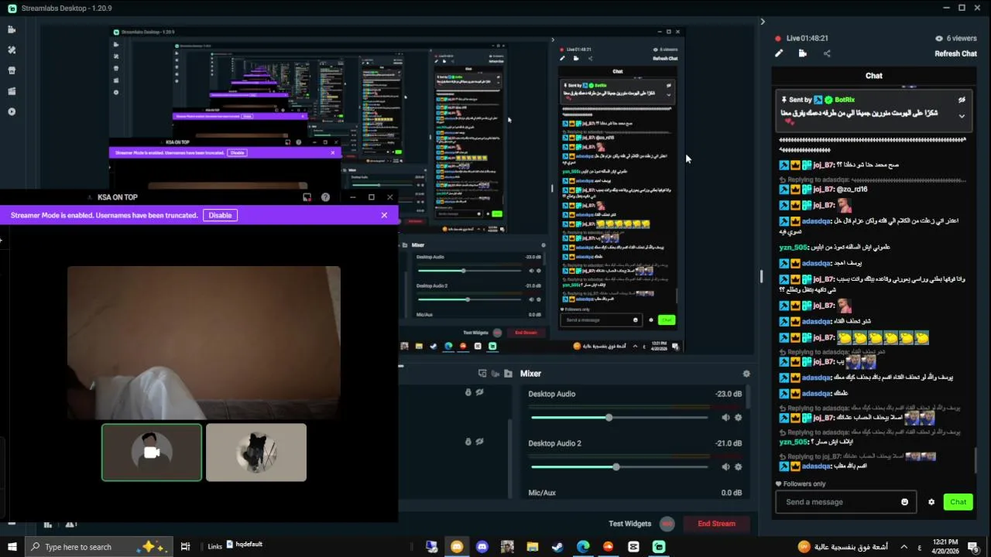Open Streamlabs from the taskbar

659,547
